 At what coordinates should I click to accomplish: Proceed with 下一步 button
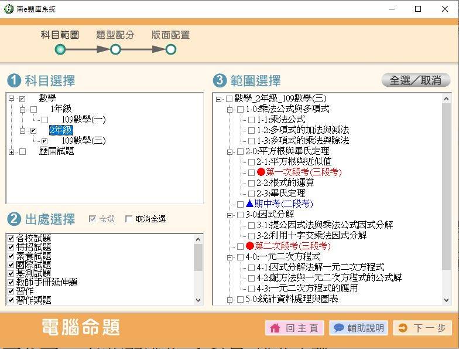pyautogui.click(x=423, y=328)
